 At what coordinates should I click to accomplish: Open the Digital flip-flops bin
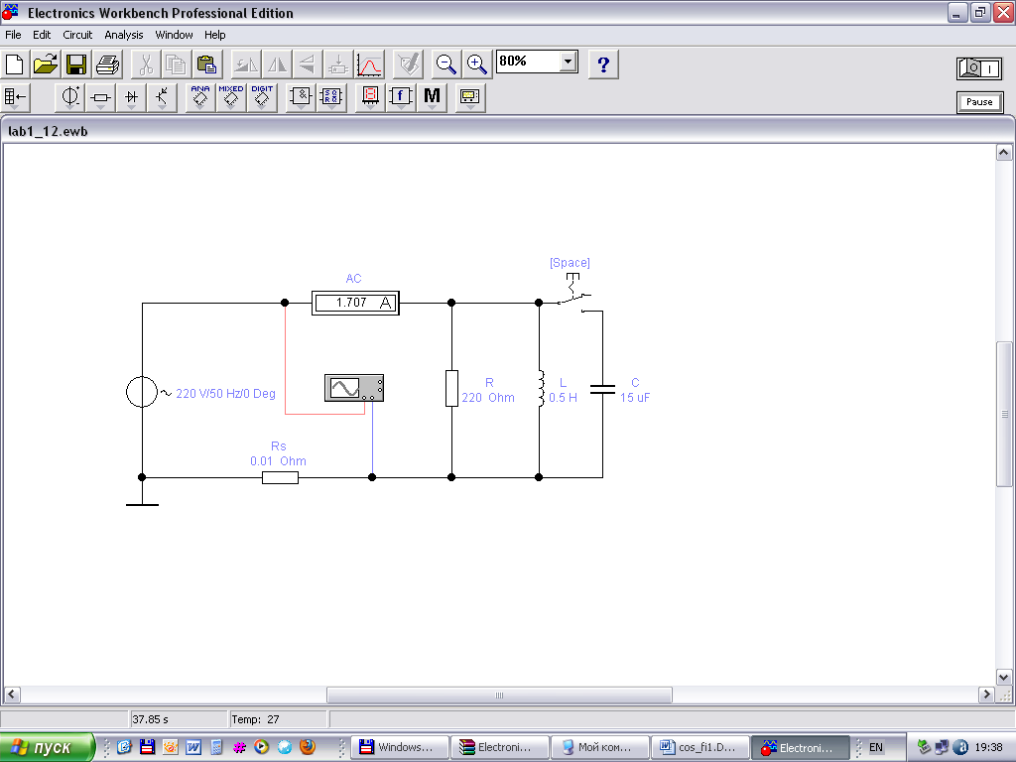(x=331, y=97)
